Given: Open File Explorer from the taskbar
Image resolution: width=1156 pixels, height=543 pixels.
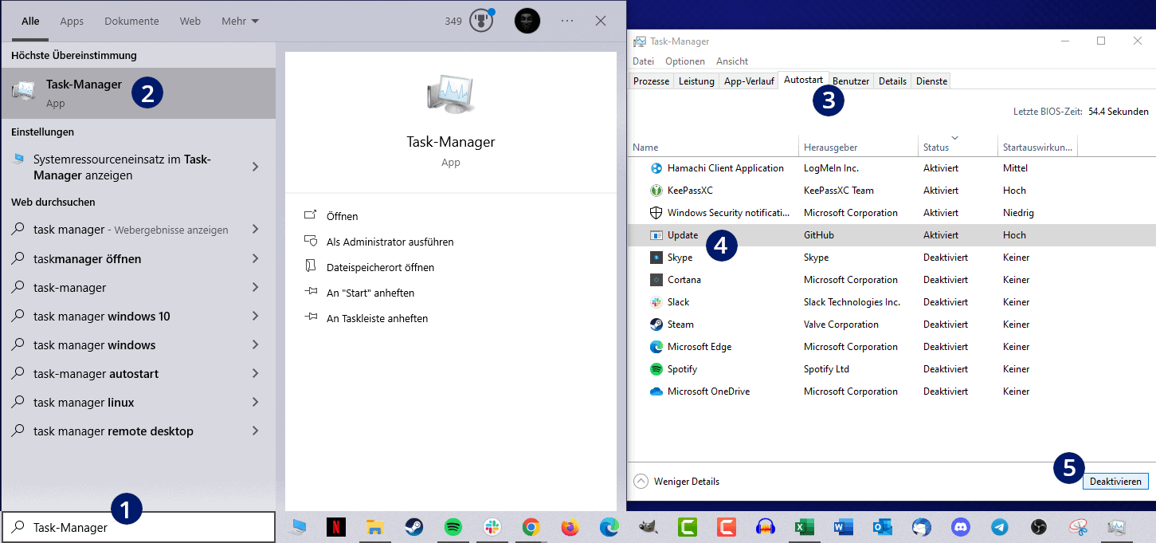Looking at the screenshot, I should pos(375,527).
